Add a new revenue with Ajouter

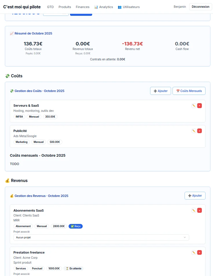pyautogui.click(x=195, y=195)
